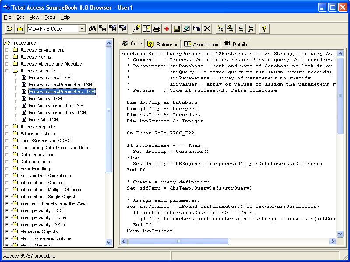The image size is (350, 262).
Task: Select the Managing Objects folder
Action: pyautogui.click(x=39, y=231)
